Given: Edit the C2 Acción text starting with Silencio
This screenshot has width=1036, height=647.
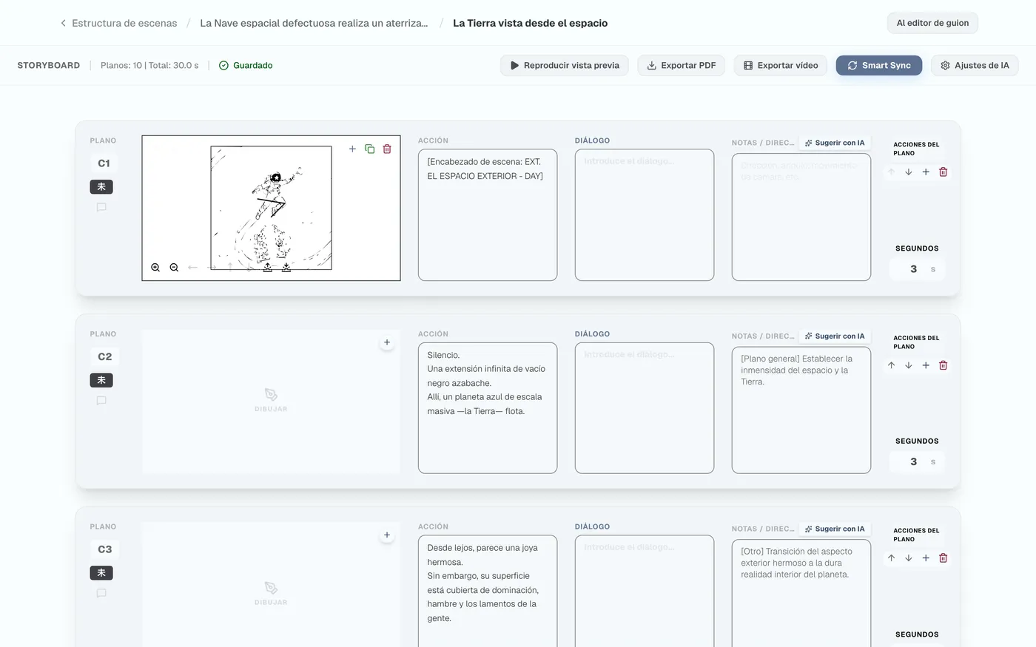Looking at the screenshot, I should coord(488,408).
